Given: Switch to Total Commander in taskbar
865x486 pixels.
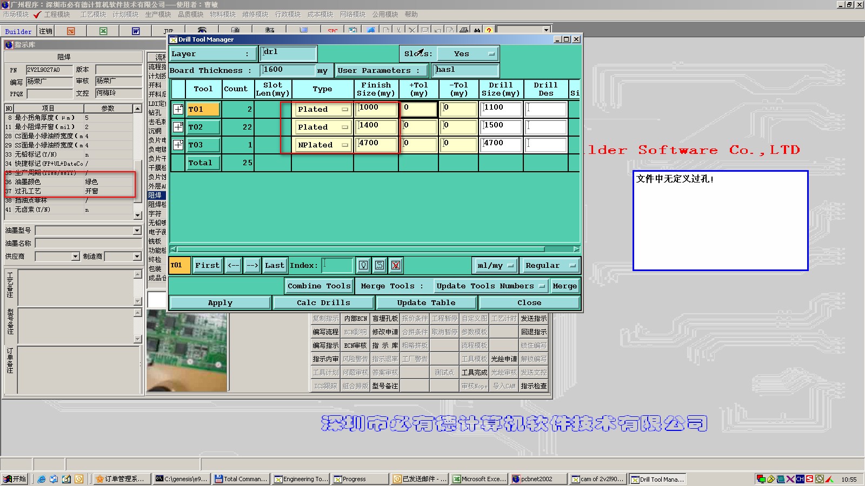Looking at the screenshot, I should point(241,479).
